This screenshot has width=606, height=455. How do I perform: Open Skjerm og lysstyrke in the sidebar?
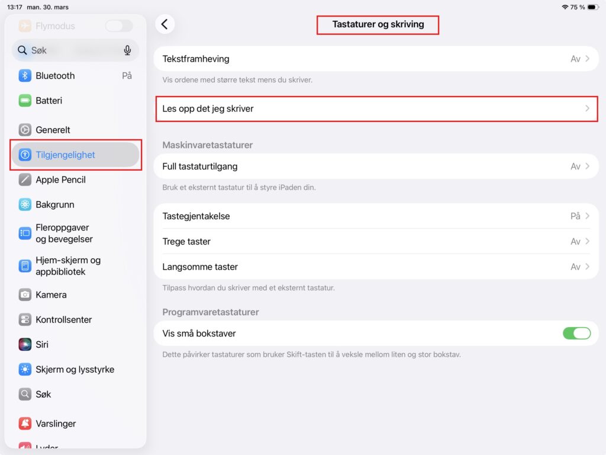pos(75,370)
